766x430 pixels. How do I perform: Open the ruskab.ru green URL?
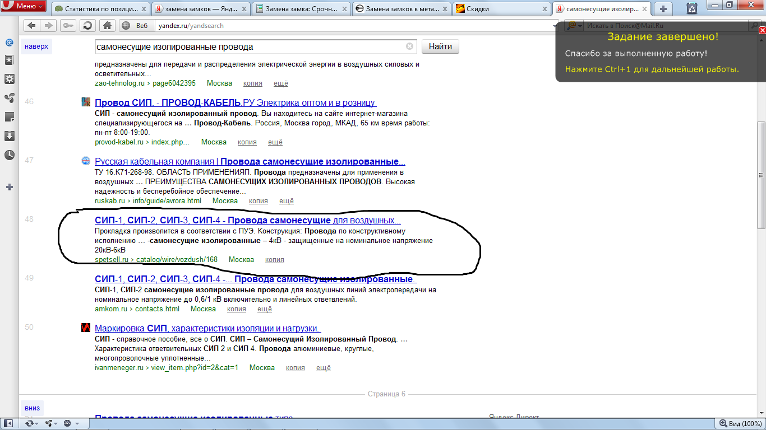148,201
